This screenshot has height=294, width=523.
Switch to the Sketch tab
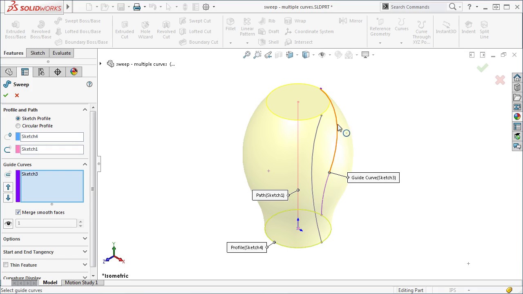coord(38,53)
